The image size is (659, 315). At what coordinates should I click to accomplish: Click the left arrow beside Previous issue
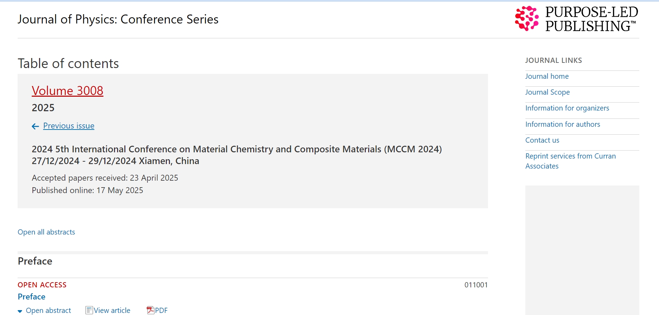(x=35, y=126)
